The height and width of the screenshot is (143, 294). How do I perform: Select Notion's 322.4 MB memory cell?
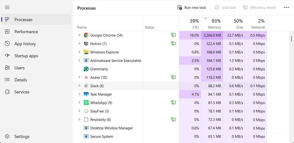[x=212, y=44]
